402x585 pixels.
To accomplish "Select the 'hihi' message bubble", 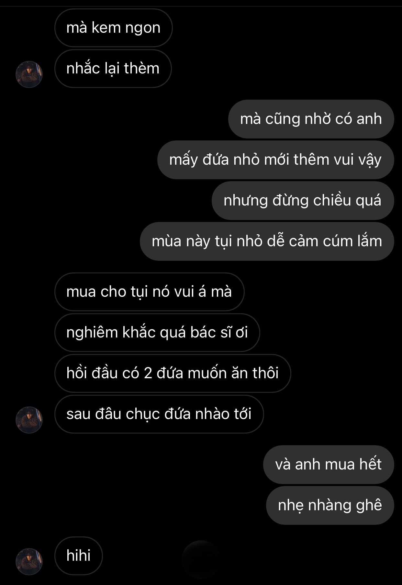I will pos(78,556).
